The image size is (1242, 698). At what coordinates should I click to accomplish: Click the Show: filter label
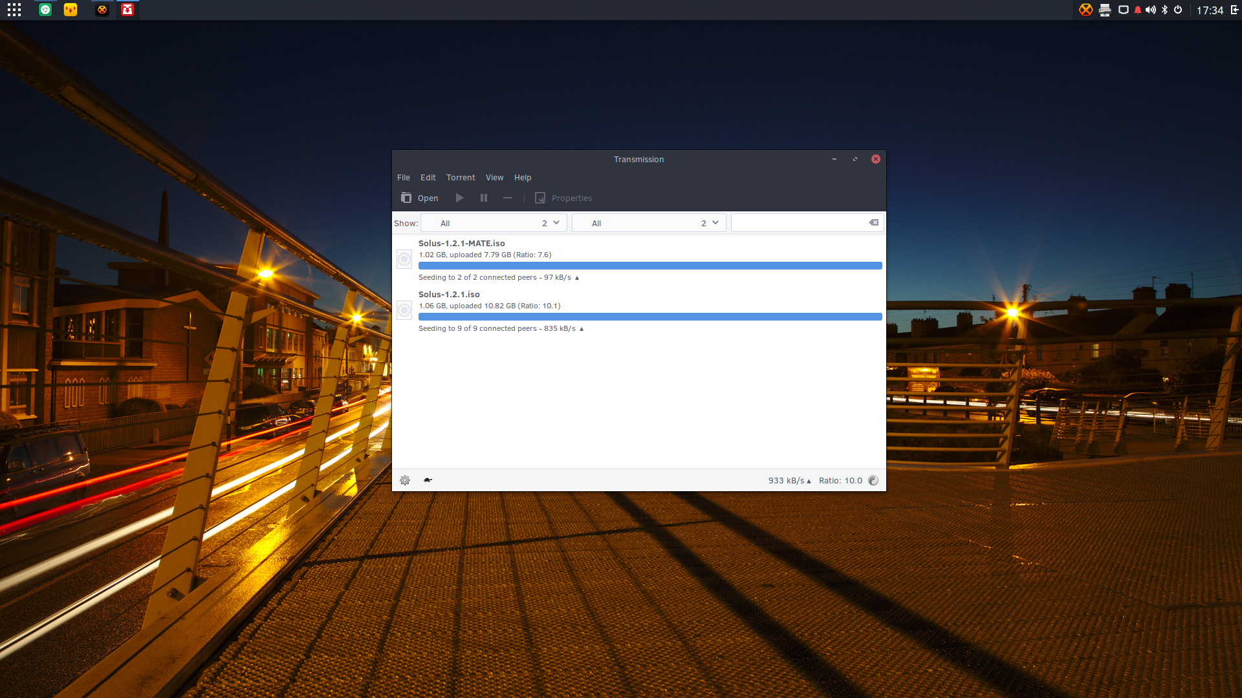pyautogui.click(x=406, y=224)
